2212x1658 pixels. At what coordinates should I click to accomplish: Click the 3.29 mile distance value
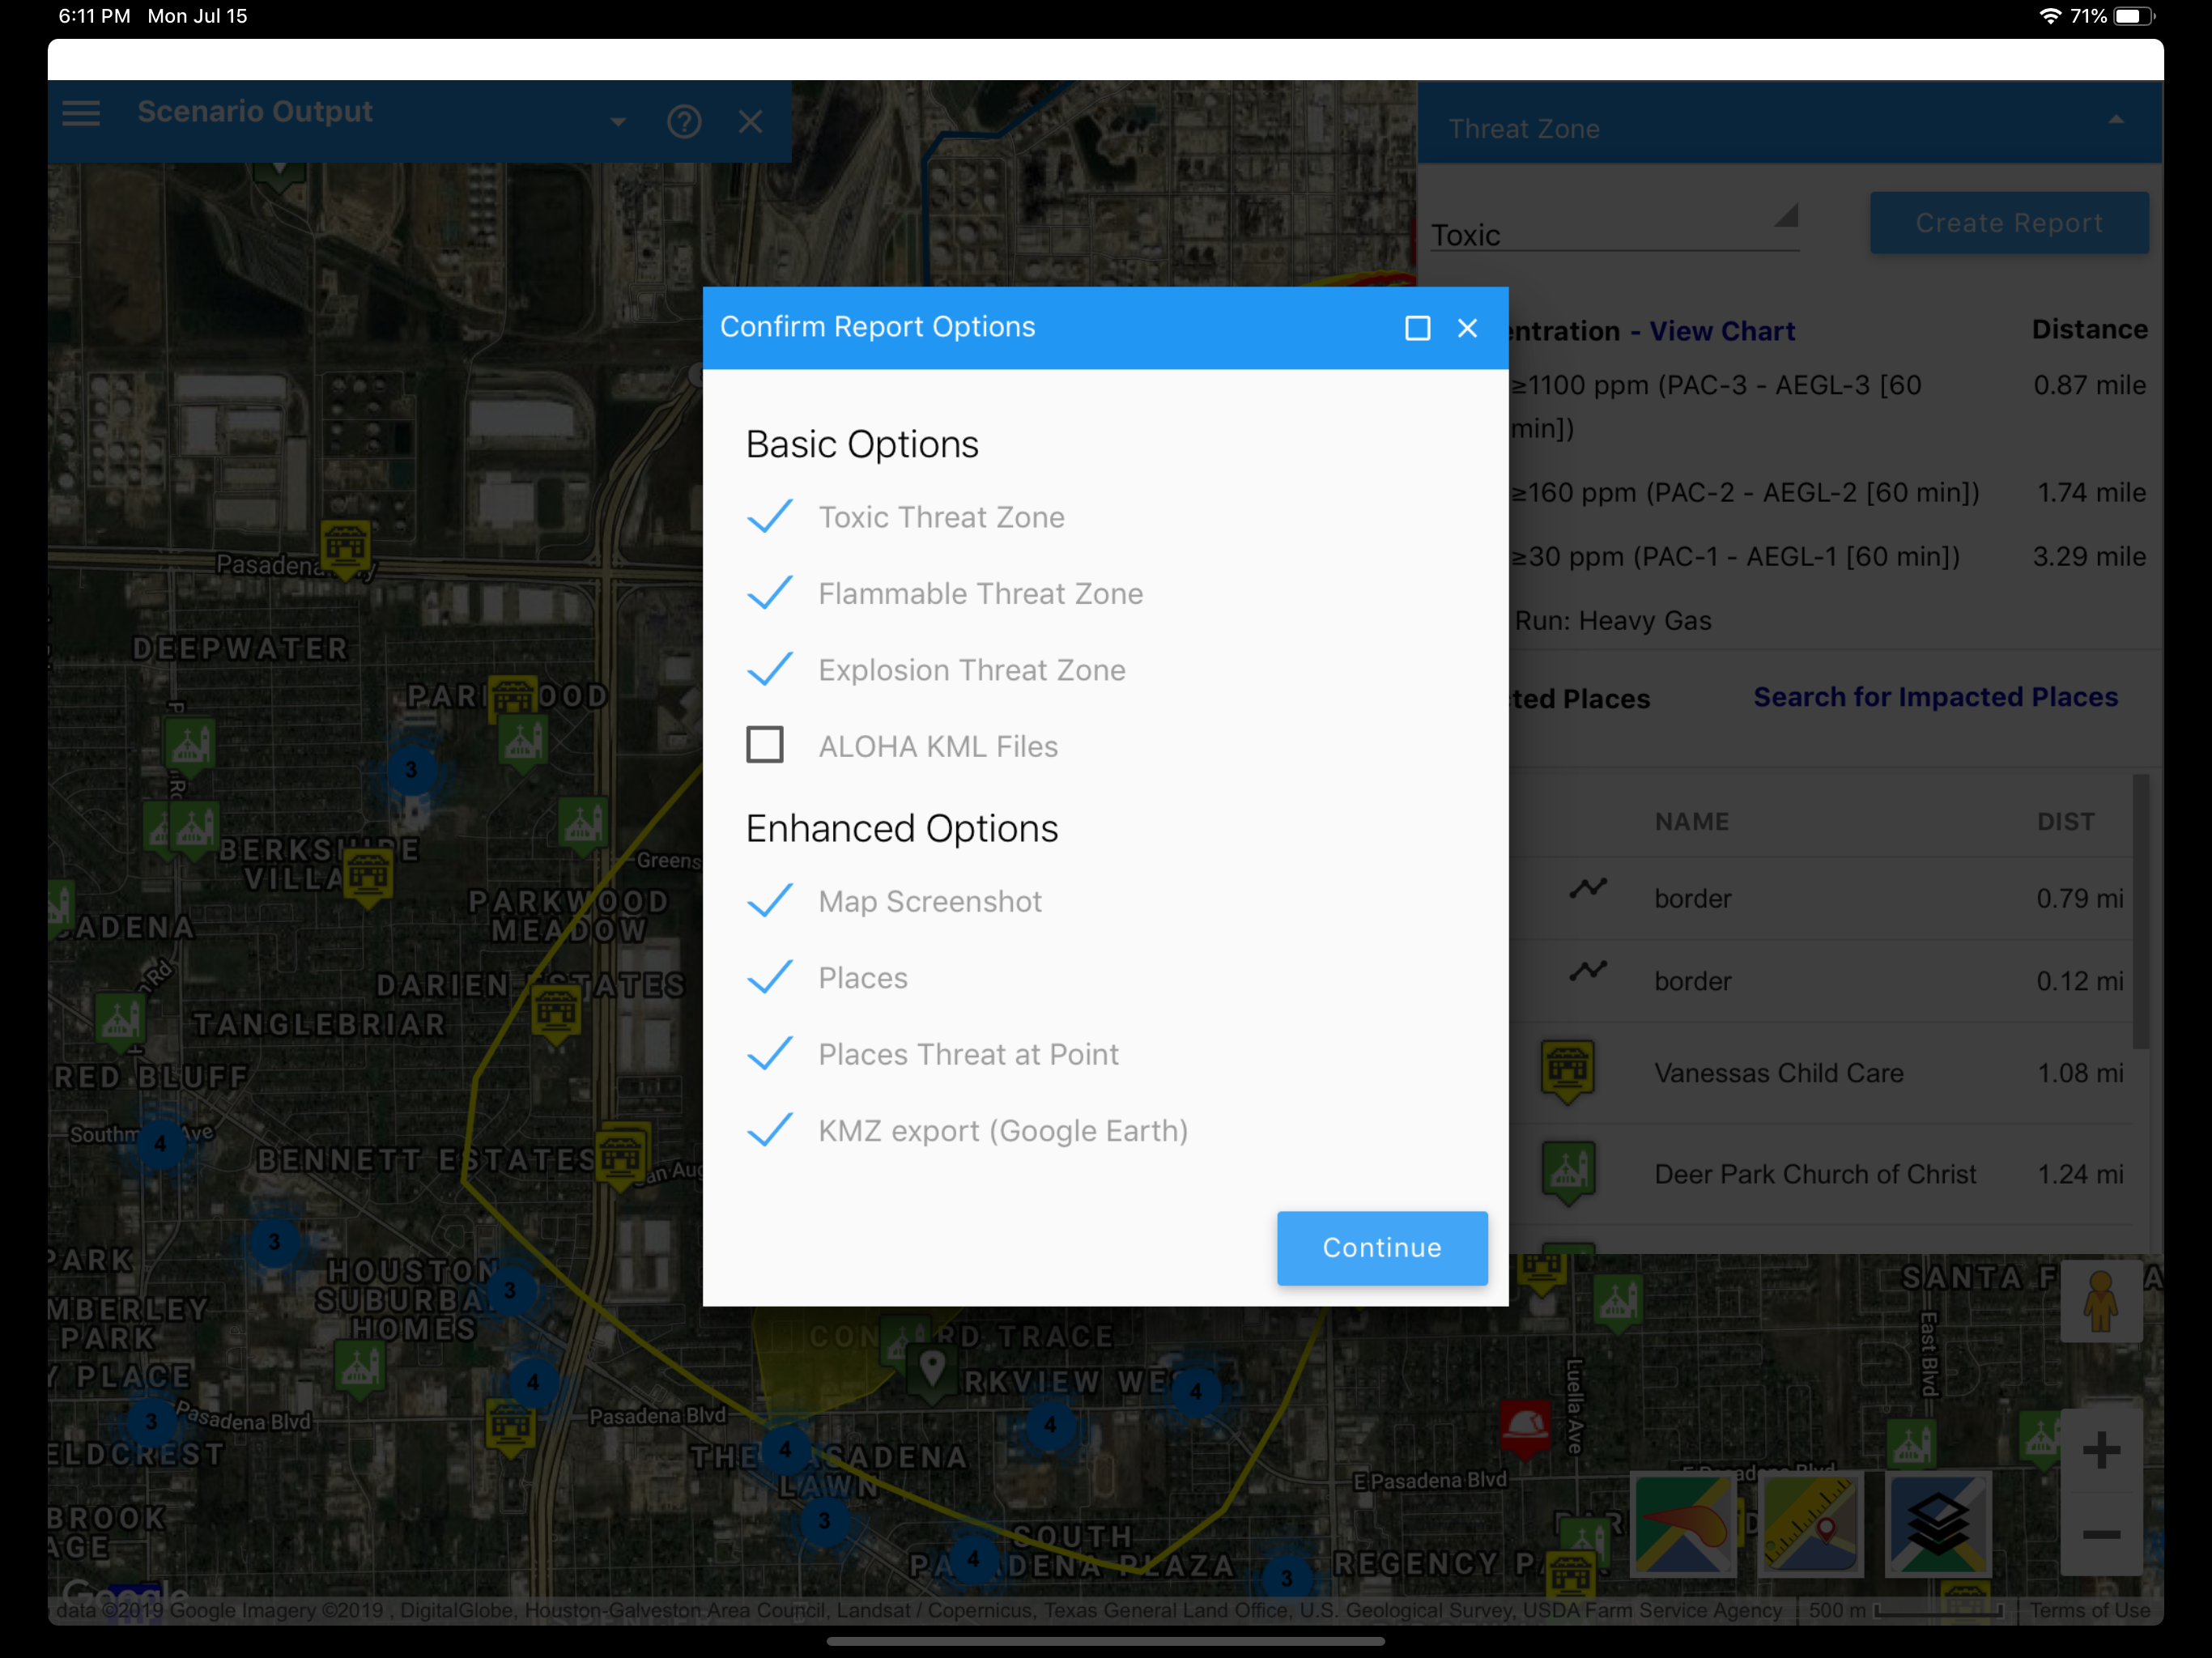click(2089, 556)
